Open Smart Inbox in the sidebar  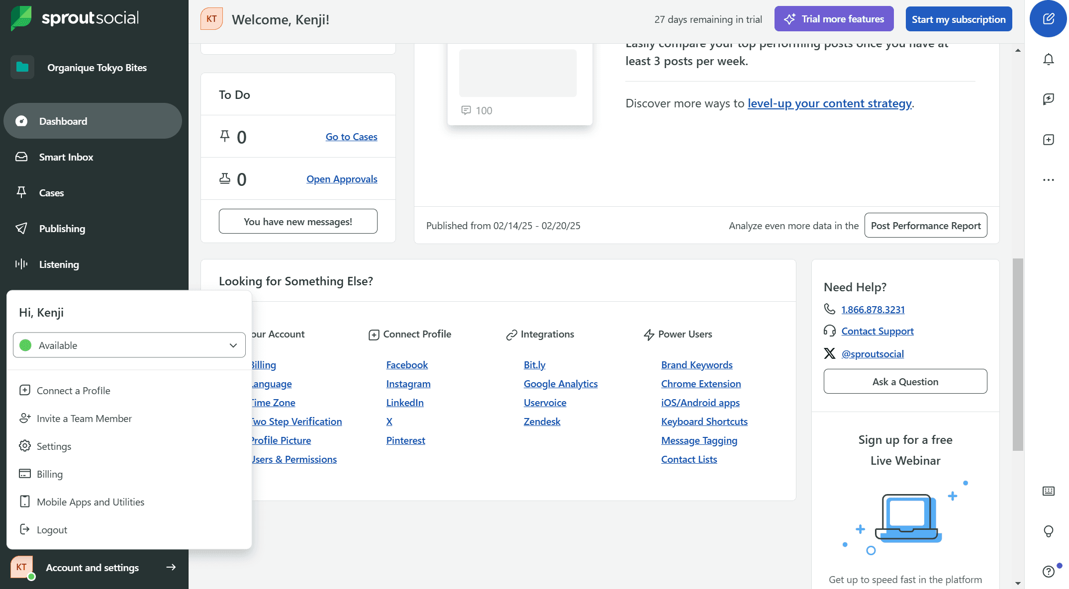click(66, 157)
